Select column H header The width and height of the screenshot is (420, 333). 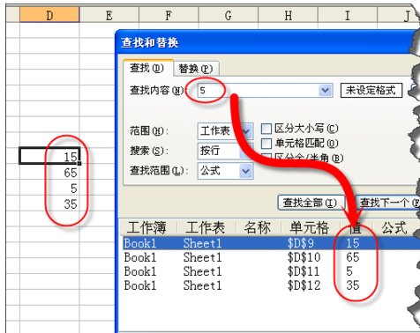coord(288,15)
